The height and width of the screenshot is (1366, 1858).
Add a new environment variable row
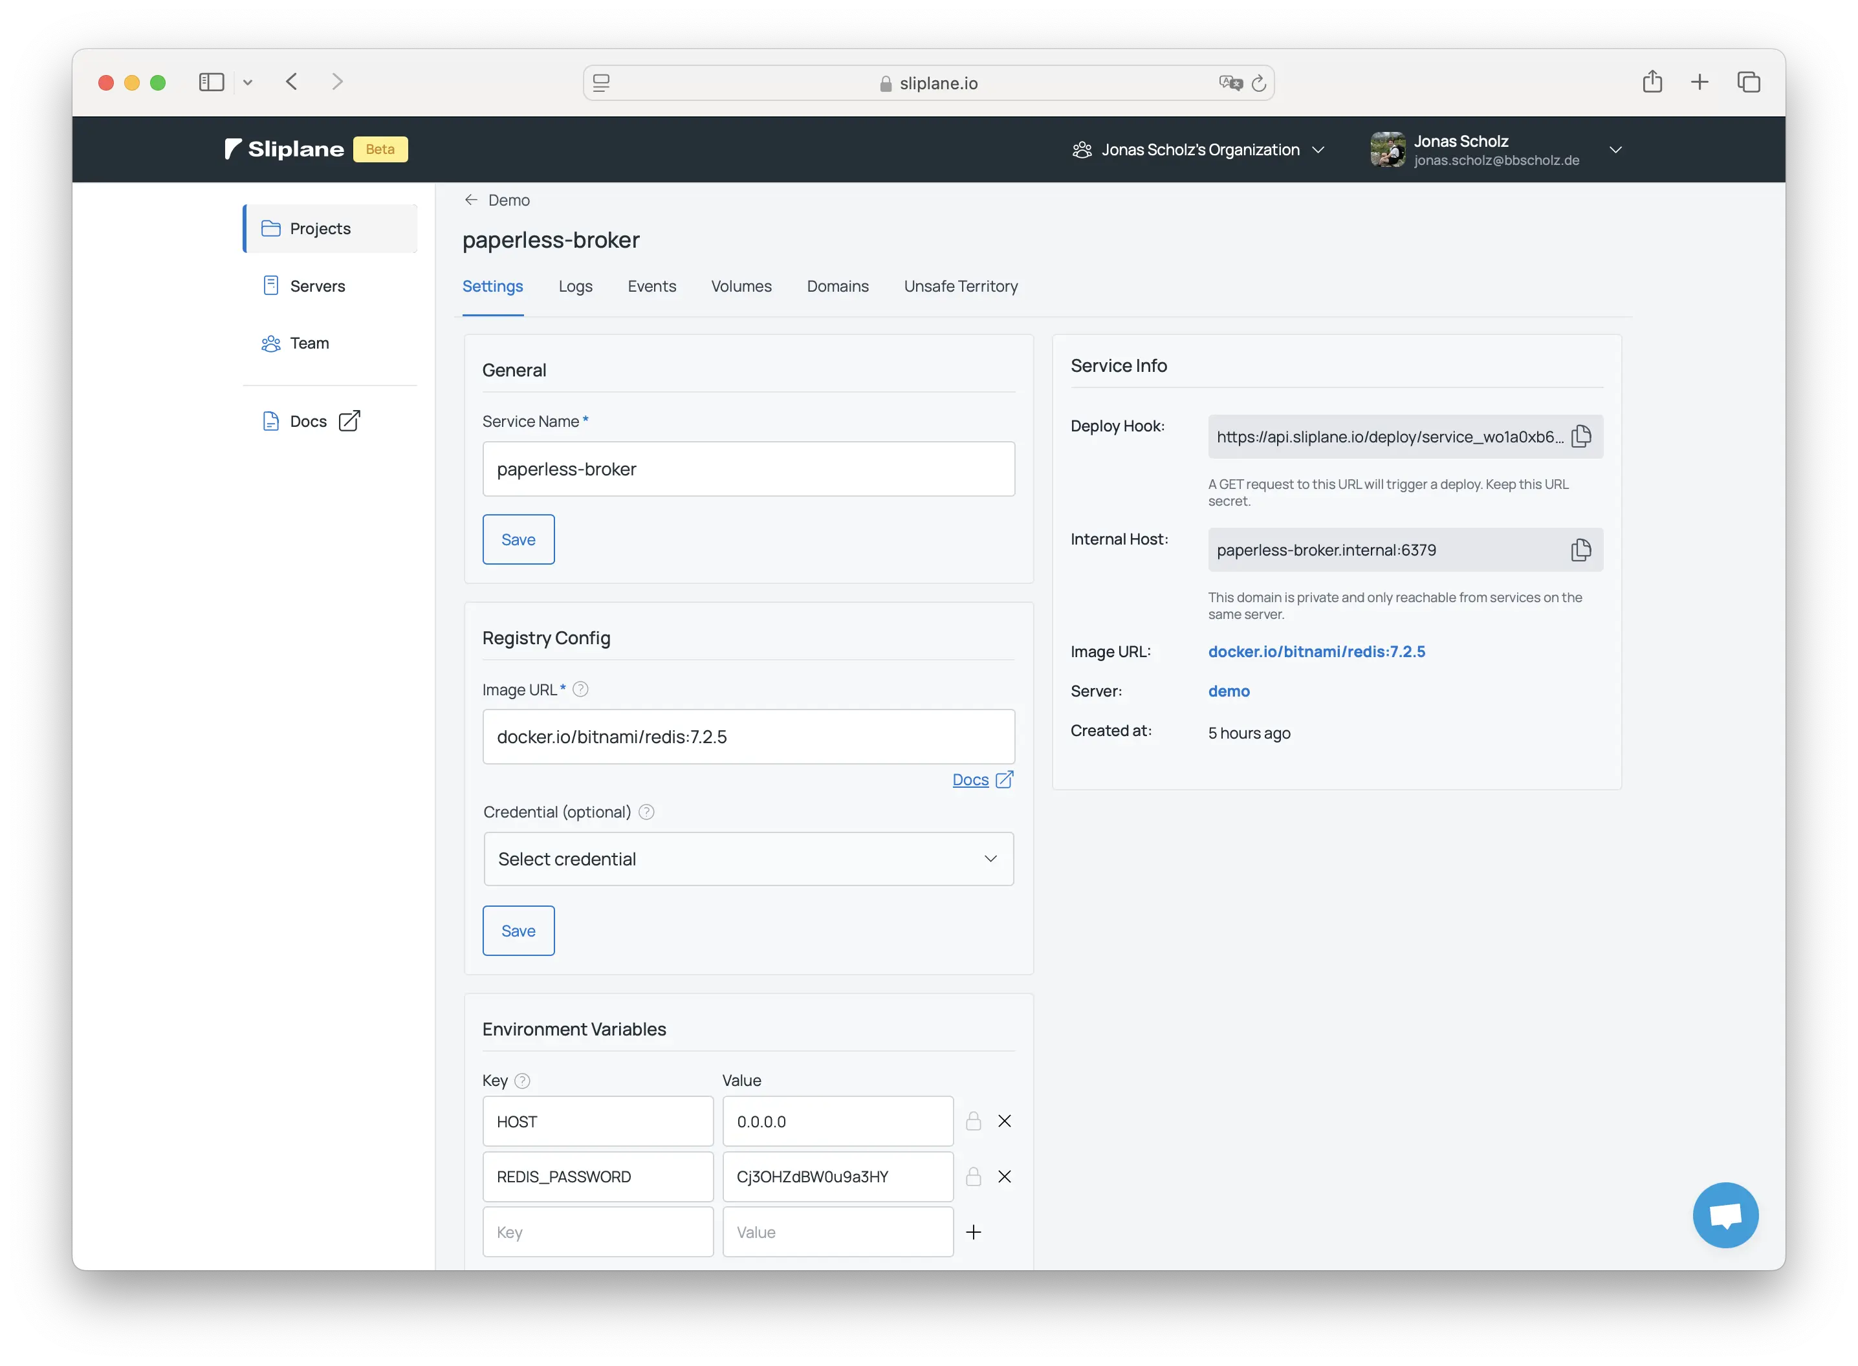coord(974,1231)
